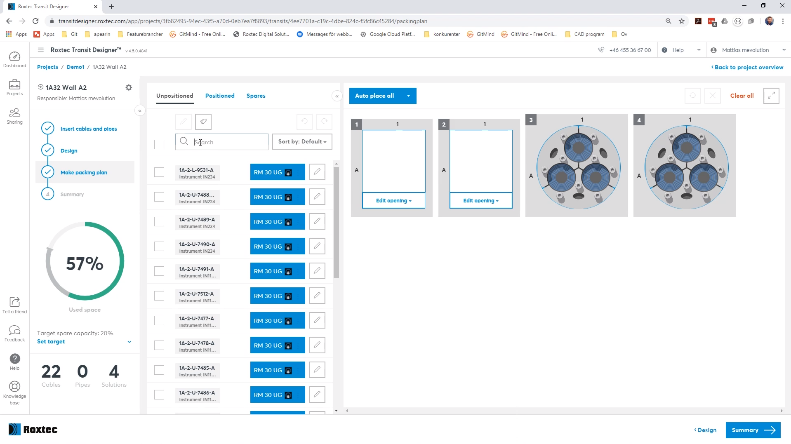Click edit pencil for cable 1A-2-L-9531-A

[317, 172]
